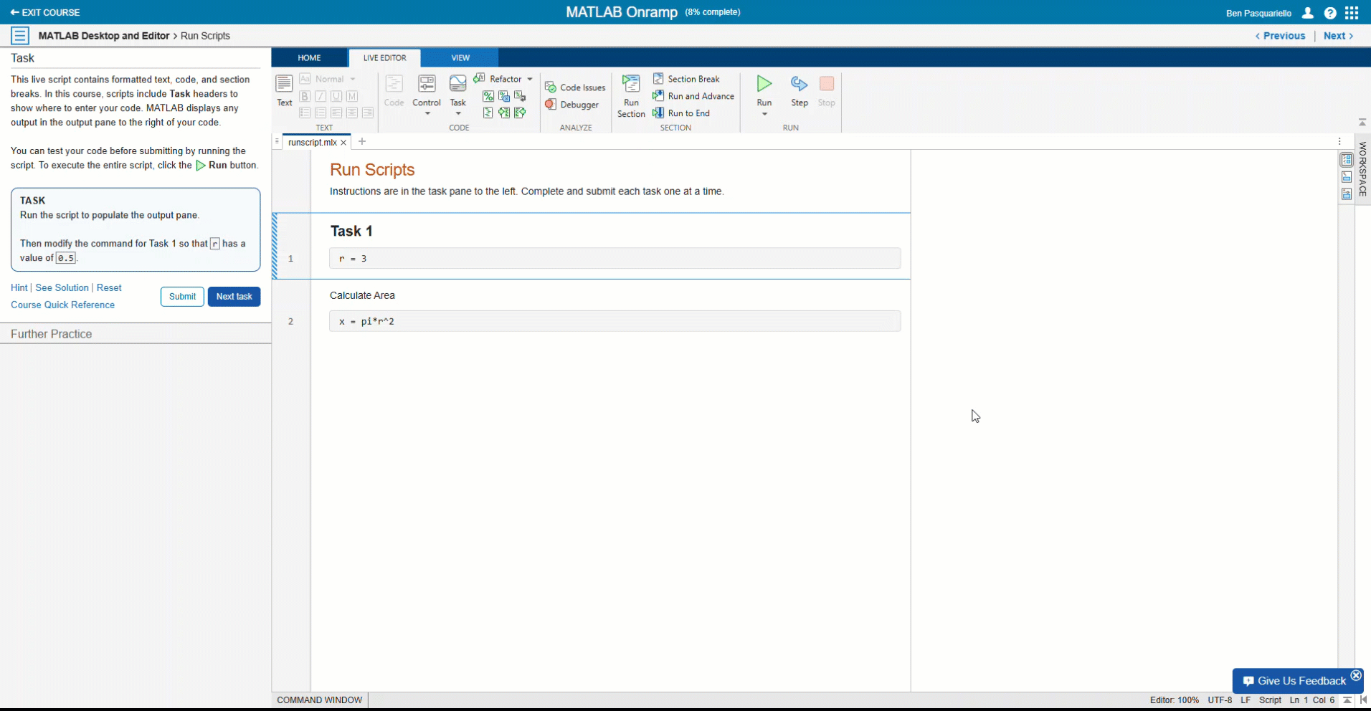Switch to the VIEW tab
This screenshot has height=711, width=1371.
click(x=460, y=58)
